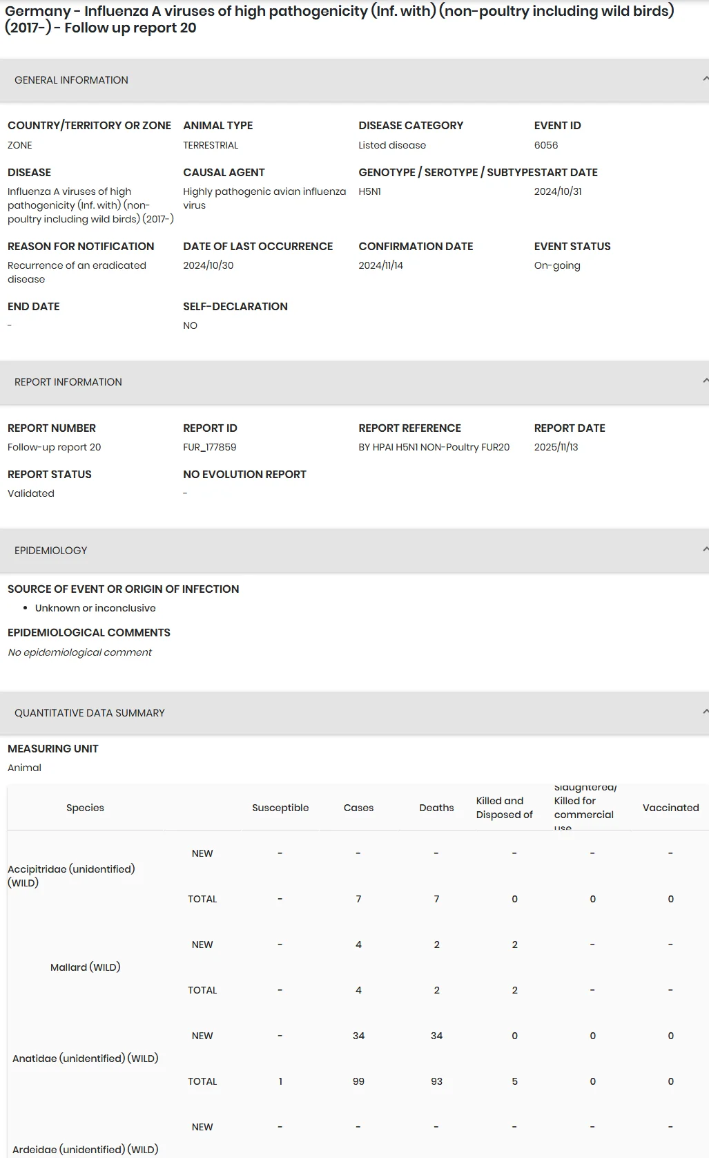Collapse the Epidemiology section chevron
Screen dimensions: 709x1158
click(x=705, y=550)
